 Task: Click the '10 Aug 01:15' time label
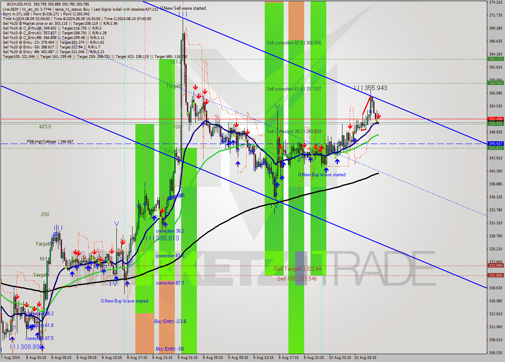(x=340, y=358)
